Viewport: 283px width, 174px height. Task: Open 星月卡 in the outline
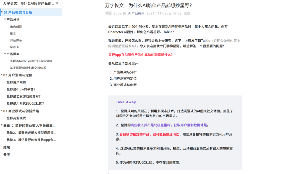14,47
